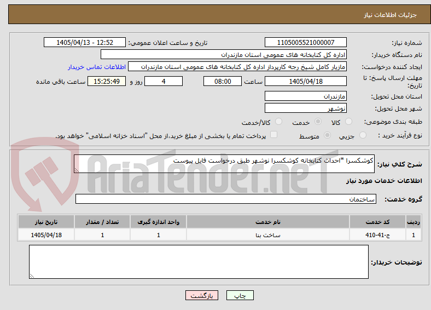
Task: Select the کالا/خدمت radio button
Action: click(279, 122)
